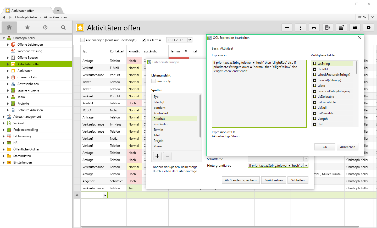Click the folder icon in toolbar
The width and height of the screenshot is (377, 228).
pyautogui.click(x=355, y=28)
